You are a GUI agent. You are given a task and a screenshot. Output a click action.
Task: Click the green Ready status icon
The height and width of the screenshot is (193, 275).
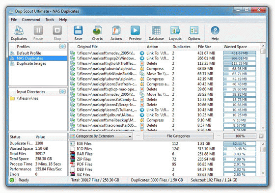(x=12, y=180)
